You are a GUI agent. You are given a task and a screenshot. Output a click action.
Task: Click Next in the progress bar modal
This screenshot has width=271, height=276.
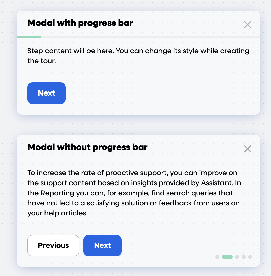point(47,93)
